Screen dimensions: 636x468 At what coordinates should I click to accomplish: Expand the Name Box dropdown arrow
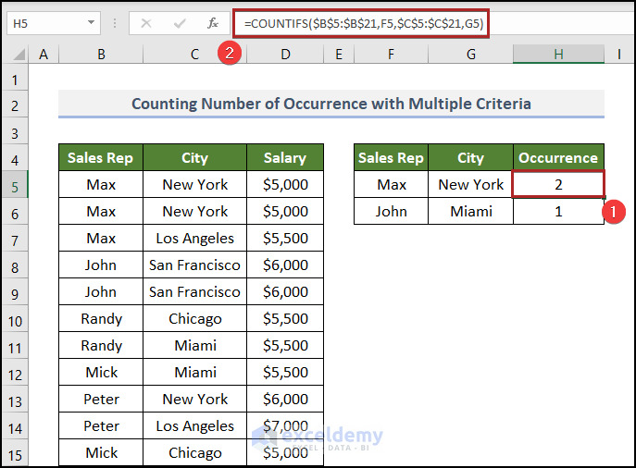[x=91, y=23]
